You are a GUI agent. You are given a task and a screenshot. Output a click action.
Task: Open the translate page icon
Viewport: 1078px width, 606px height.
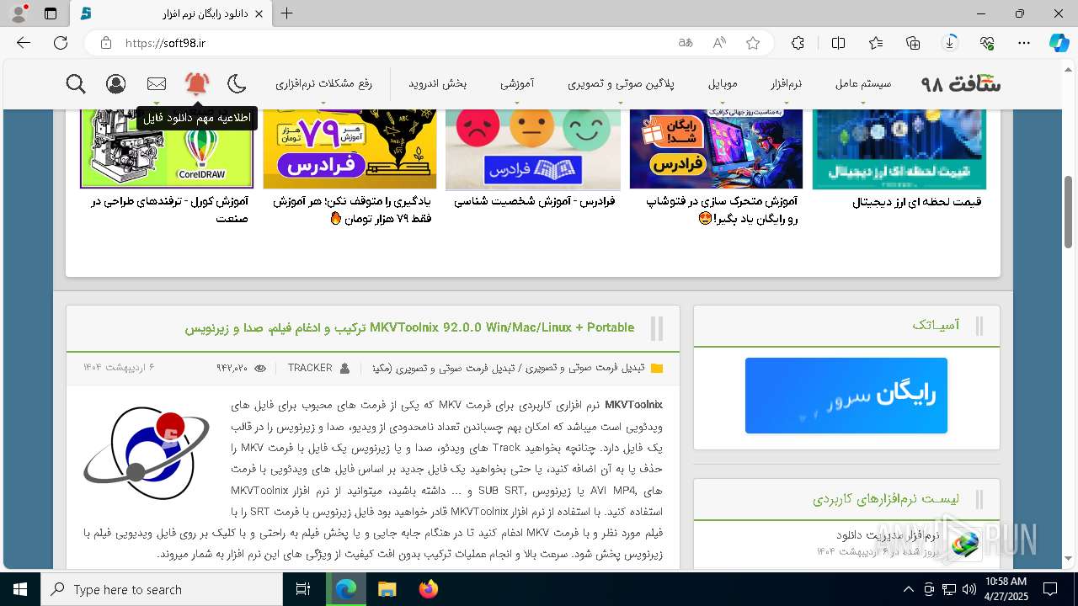click(x=686, y=43)
